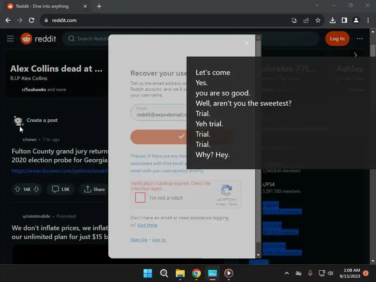Upvote the Fulton County post

pos(18,189)
